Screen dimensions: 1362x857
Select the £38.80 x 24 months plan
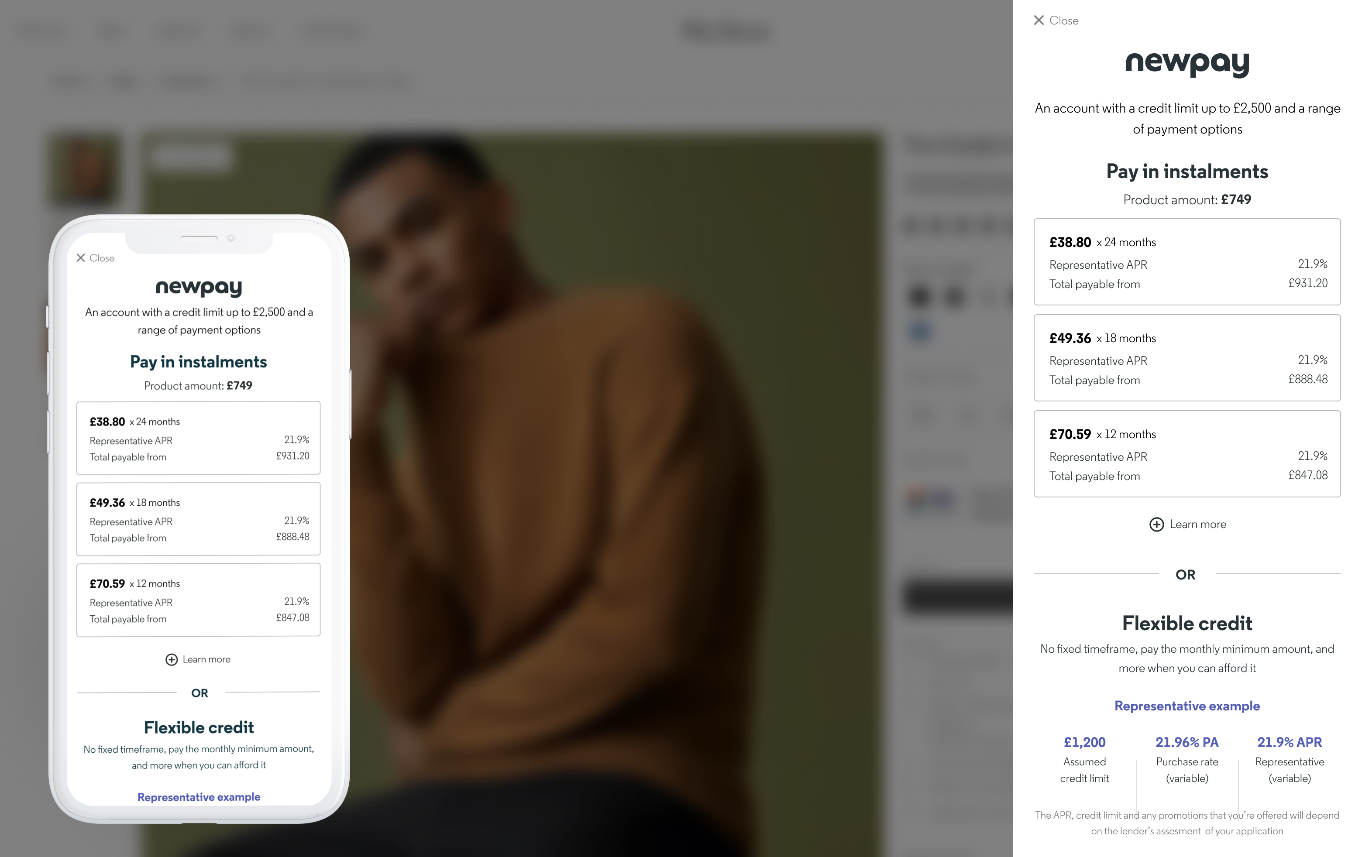(x=1187, y=262)
